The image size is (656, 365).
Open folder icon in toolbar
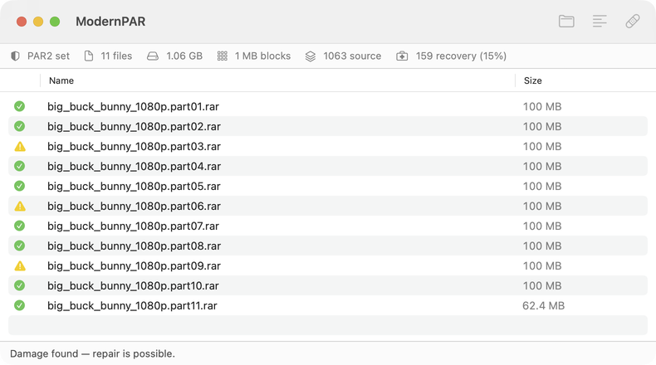click(566, 22)
